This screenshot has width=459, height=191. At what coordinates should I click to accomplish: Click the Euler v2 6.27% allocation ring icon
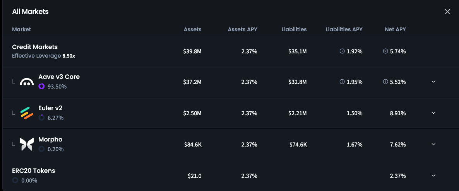pyautogui.click(x=41, y=118)
